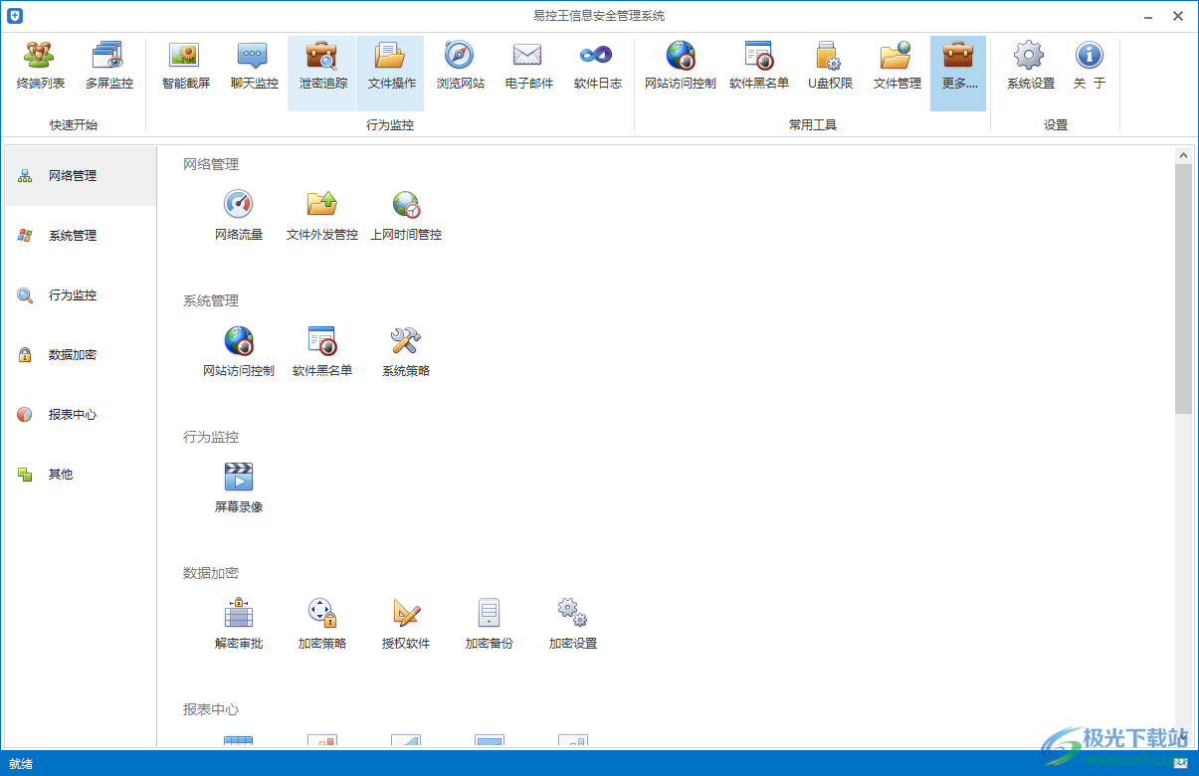Select 报表中心 in the sidebar
The image size is (1199, 776).
tap(81, 415)
